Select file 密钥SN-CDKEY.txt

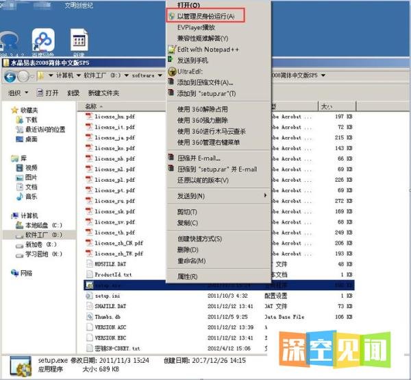point(117,348)
